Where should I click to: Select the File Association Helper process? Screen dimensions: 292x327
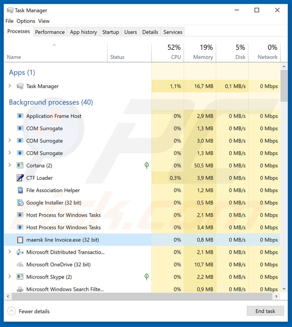(142, 190)
